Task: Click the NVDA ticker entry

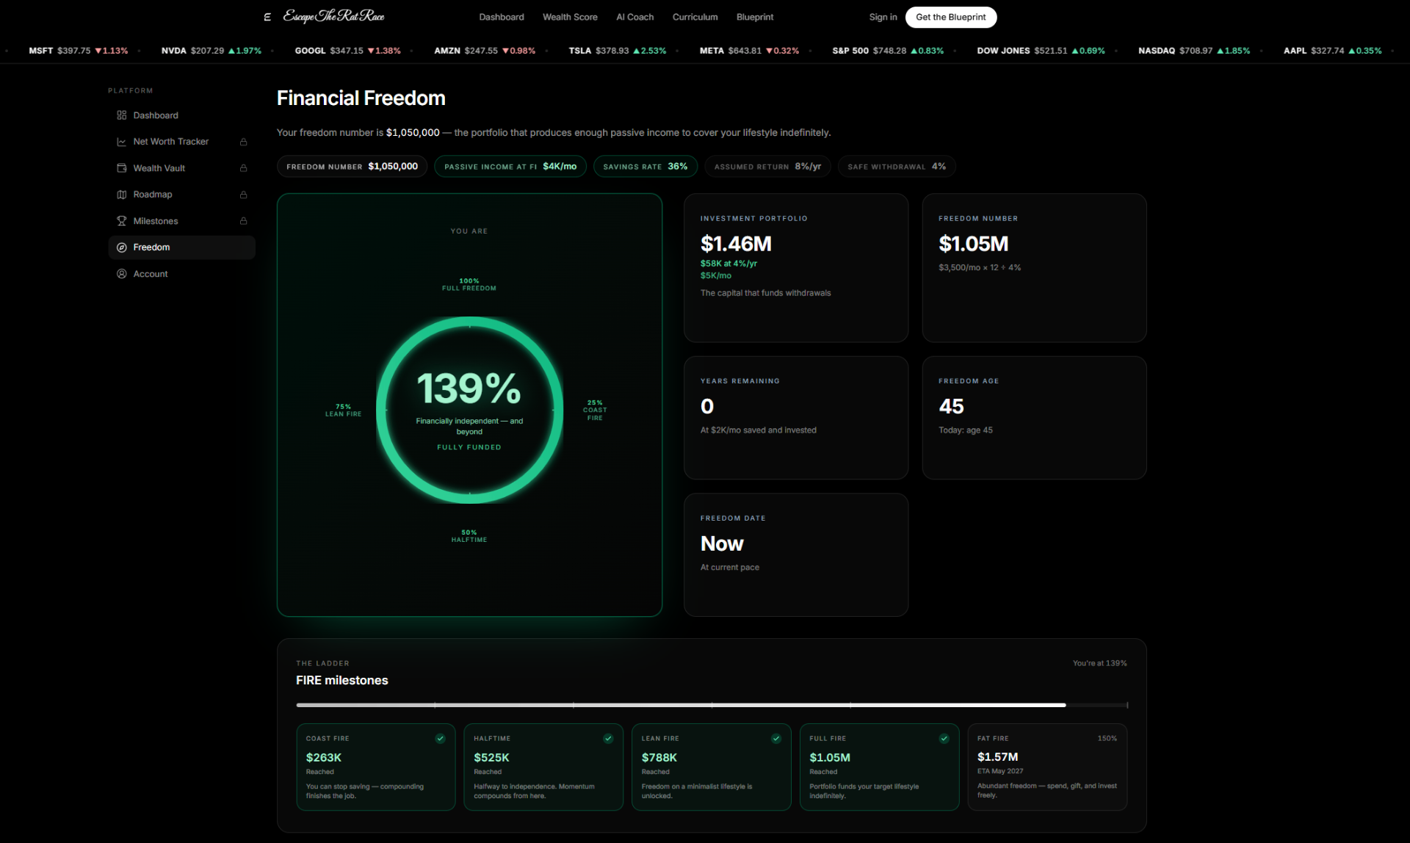Action: coord(211,51)
